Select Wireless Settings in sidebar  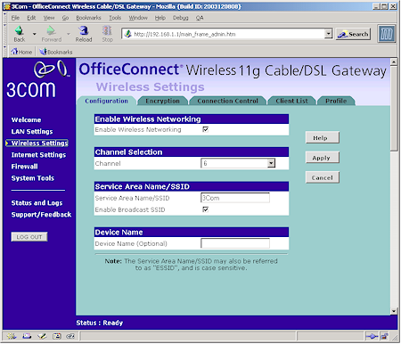tap(39, 143)
